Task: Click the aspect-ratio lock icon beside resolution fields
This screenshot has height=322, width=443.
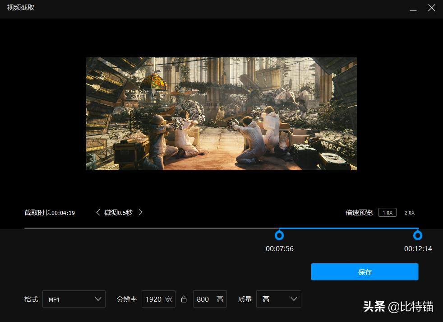Action: 184,299
